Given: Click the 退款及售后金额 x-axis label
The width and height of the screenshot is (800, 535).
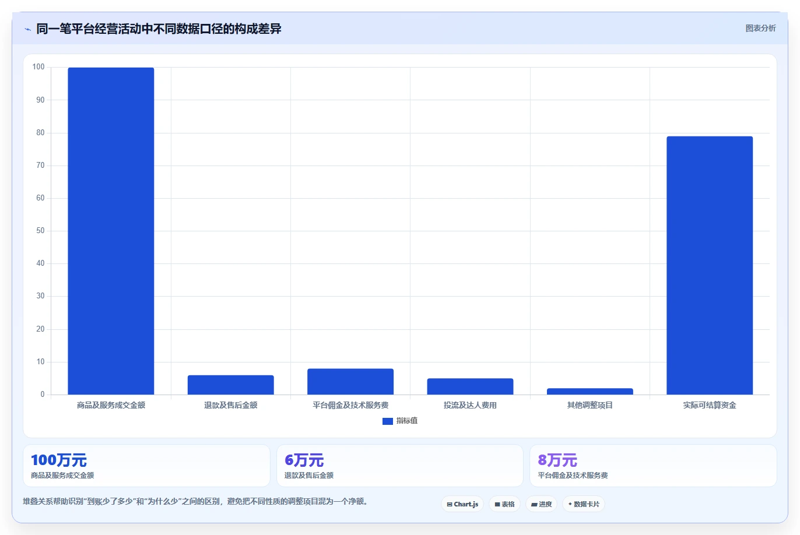Looking at the screenshot, I should 231,405.
